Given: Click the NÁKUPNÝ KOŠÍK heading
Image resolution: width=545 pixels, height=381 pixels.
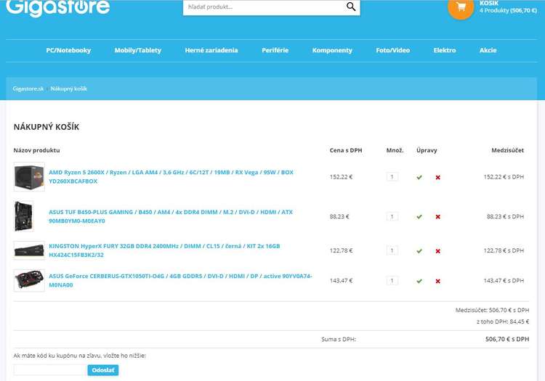Looking at the screenshot, I should pyautogui.click(x=47, y=127).
